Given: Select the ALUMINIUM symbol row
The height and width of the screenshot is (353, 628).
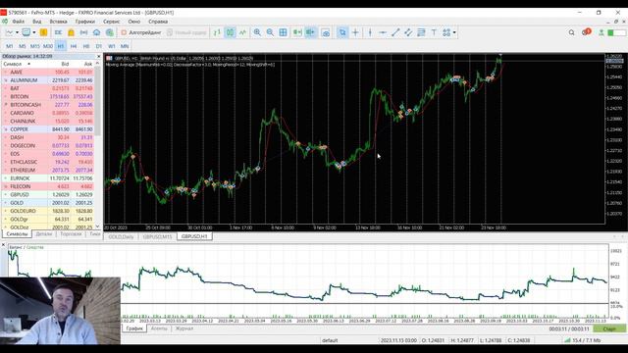Looking at the screenshot, I should click(x=48, y=80).
